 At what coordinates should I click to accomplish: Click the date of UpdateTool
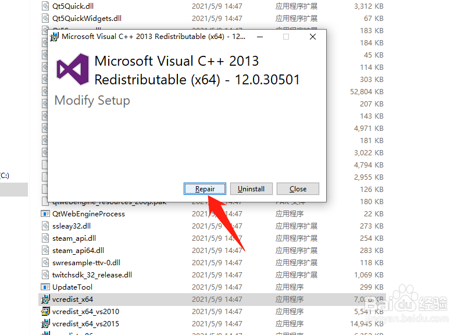click(217, 287)
